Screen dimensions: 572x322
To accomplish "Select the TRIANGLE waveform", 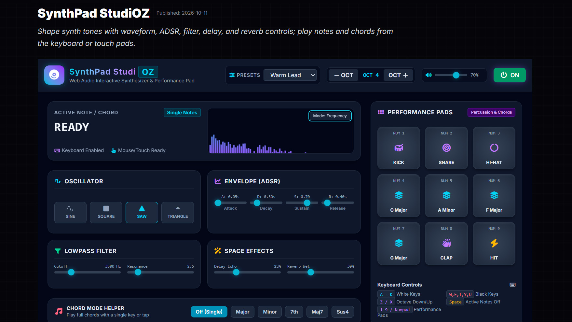I will pyautogui.click(x=178, y=213).
